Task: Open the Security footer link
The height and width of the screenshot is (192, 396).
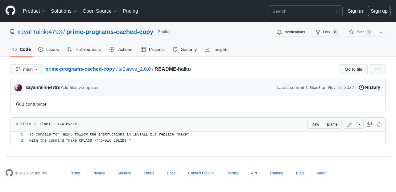Action: [x=124, y=173]
